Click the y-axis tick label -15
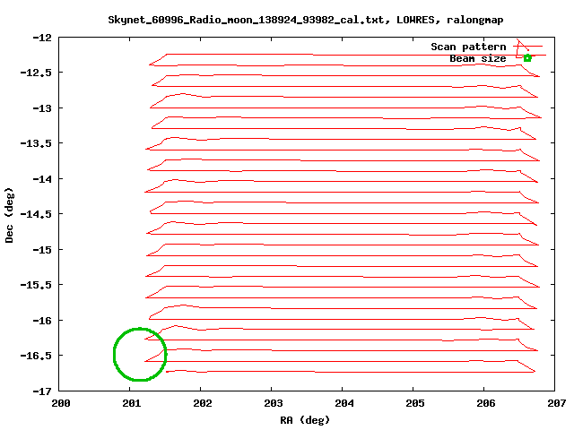Viewport: 574px width, 430px height. 42,250
